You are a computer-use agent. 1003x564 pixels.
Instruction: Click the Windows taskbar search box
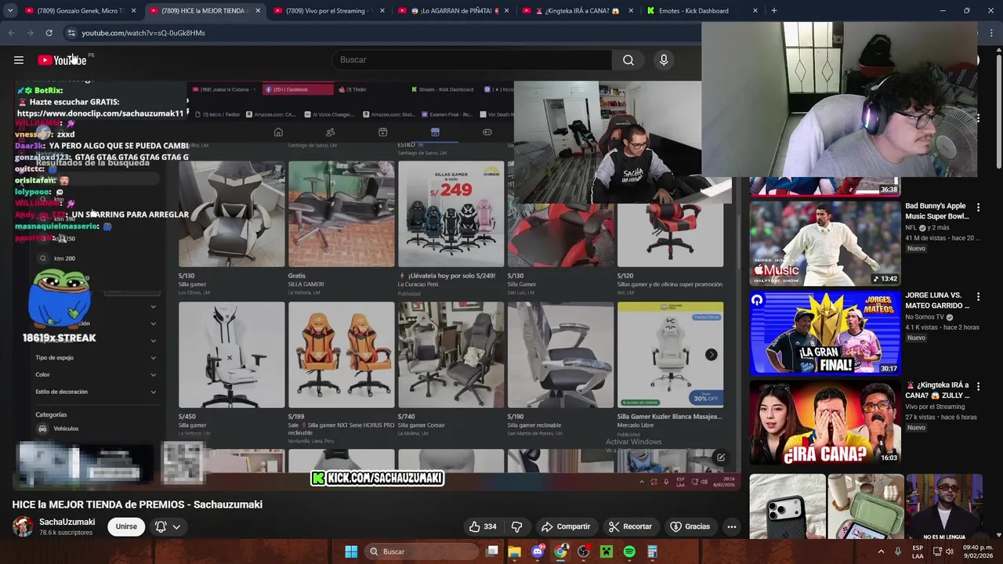pos(422,551)
